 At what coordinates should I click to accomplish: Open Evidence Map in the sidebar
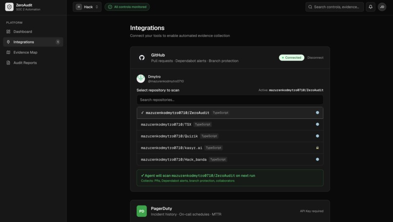tap(33, 52)
